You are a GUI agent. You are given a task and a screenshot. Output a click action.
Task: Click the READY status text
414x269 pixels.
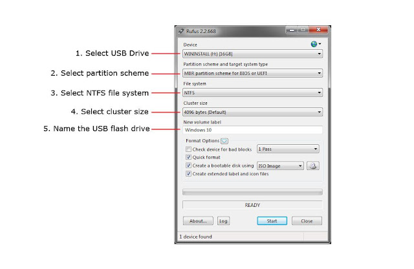(x=252, y=205)
